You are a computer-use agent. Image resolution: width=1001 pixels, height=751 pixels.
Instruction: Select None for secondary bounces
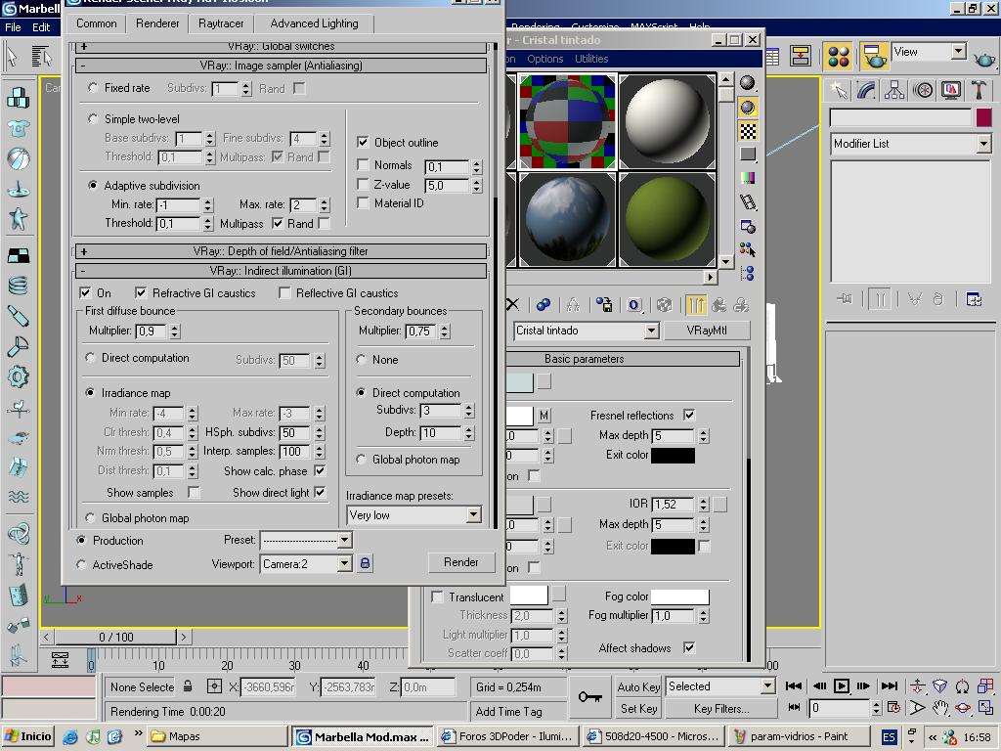click(362, 360)
